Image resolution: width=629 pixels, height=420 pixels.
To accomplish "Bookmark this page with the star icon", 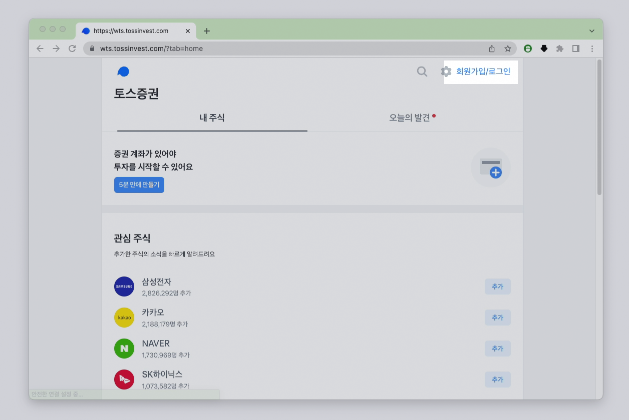I will click(508, 48).
